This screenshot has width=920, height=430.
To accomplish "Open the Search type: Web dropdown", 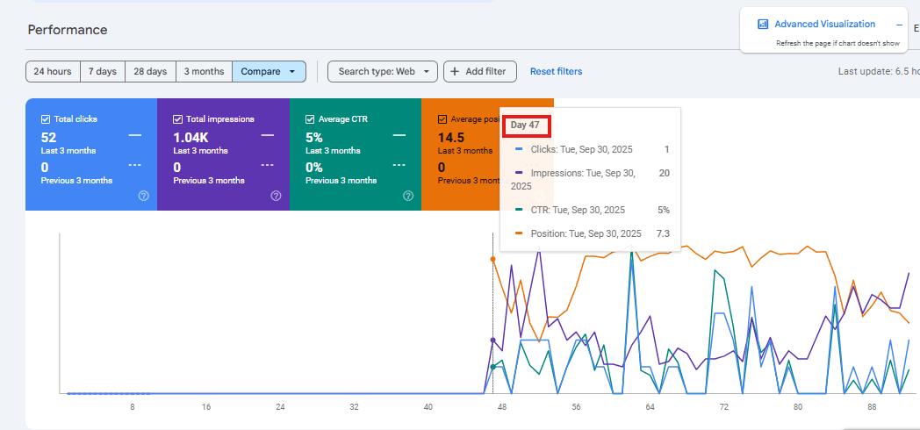I will 382,71.
